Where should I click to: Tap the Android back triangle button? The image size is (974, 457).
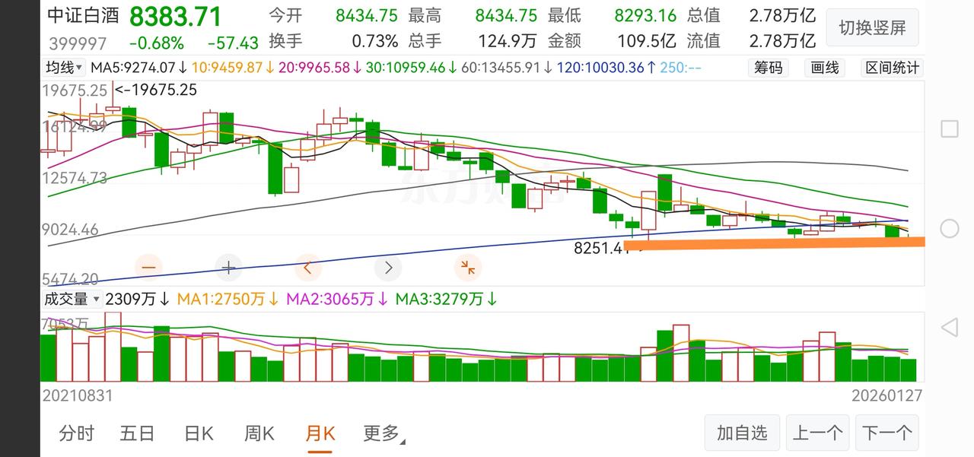(949, 328)
